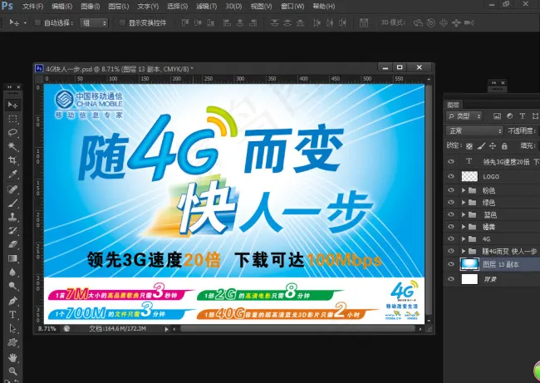
Task: Hide the LOGO layer using its eye icon
Action: click(x=452, y=177)
